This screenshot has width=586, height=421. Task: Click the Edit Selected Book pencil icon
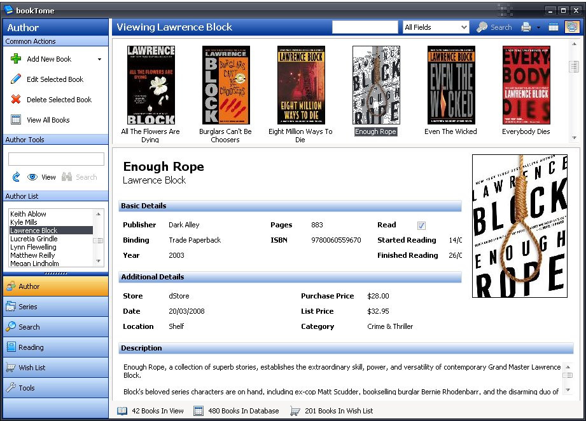(x=16, y=79)
